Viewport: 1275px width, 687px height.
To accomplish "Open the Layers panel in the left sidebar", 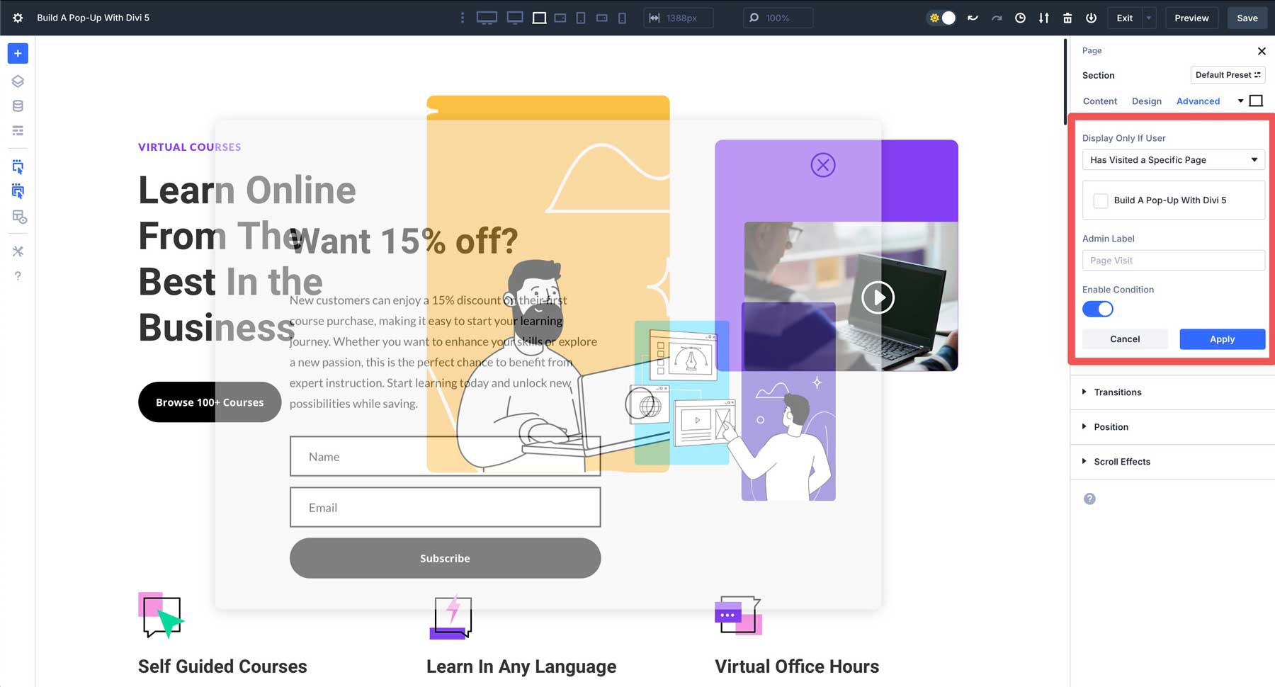I will 18,81.
